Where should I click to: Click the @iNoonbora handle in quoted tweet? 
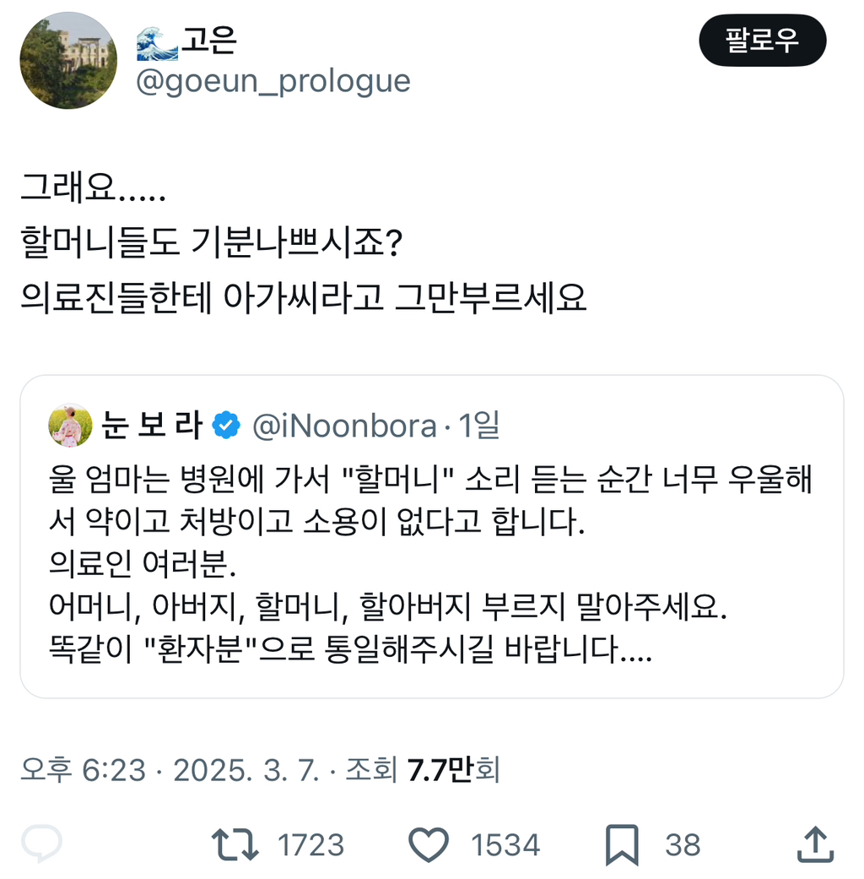point(344,426)
